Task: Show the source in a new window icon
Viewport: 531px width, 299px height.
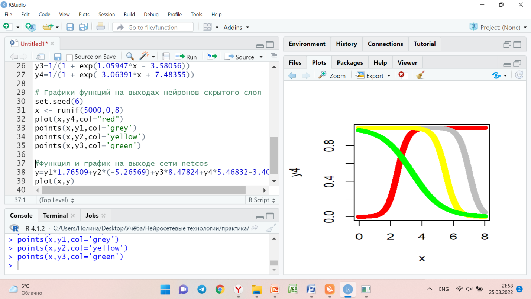Action: coord(41,57)
